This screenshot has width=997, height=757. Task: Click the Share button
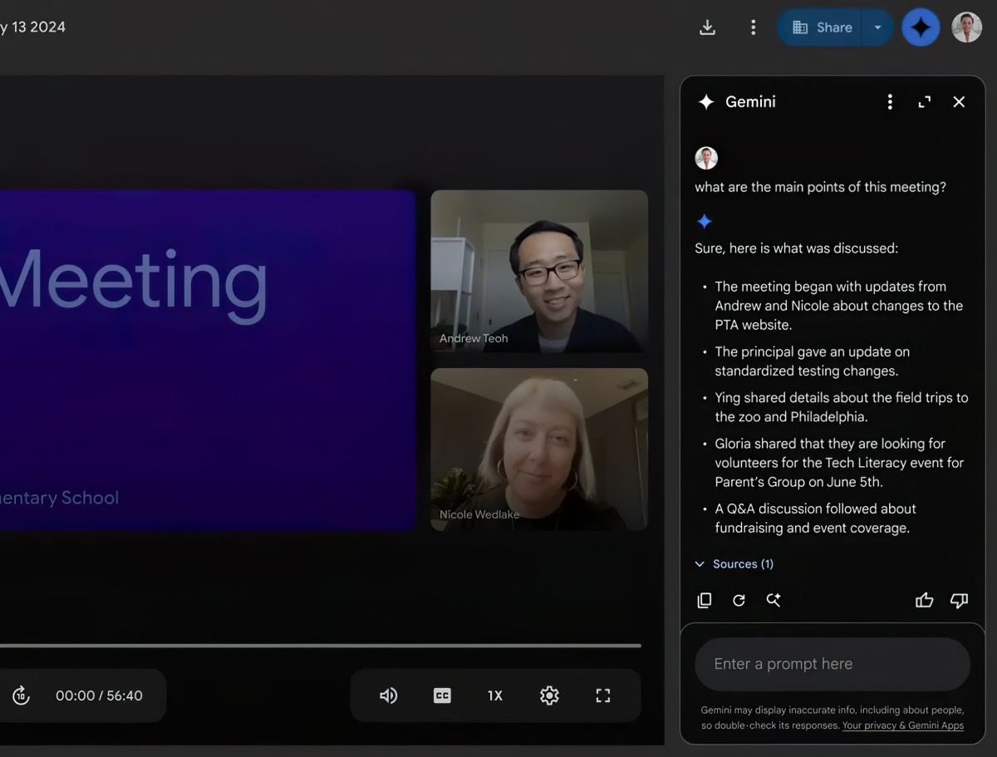coord(821,27)
